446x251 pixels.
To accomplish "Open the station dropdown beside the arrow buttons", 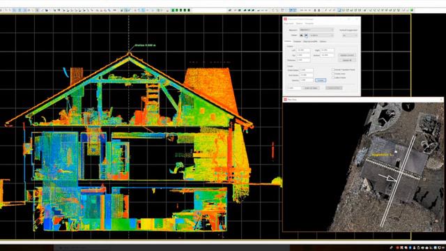I will [x=321, y=36].
